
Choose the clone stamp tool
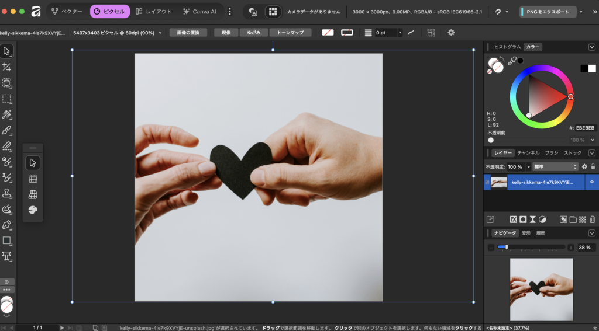(x=7, y=193)
